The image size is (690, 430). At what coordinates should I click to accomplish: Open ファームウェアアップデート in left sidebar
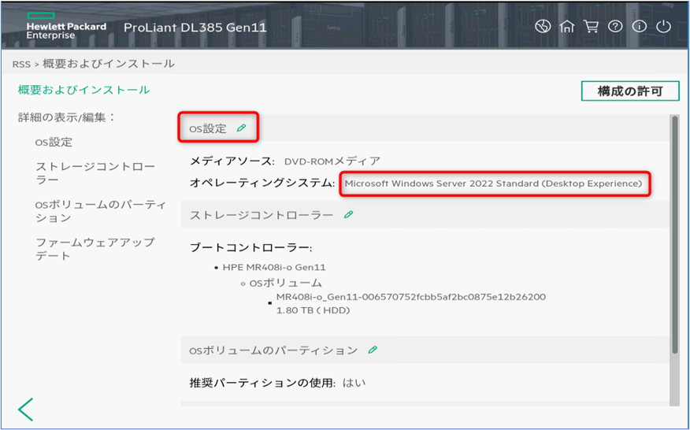[95, 249]
